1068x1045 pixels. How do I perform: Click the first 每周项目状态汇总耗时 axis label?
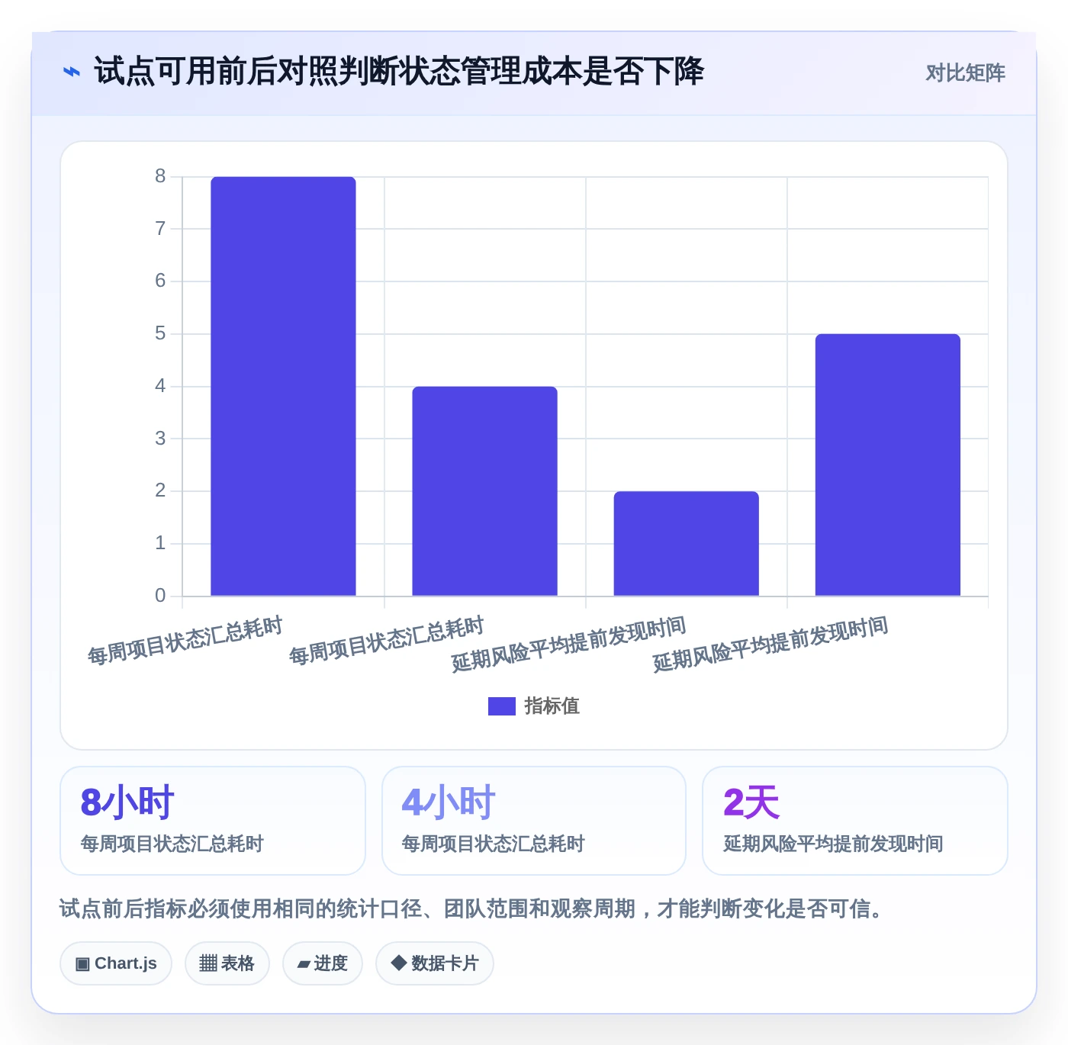point(185,641)
